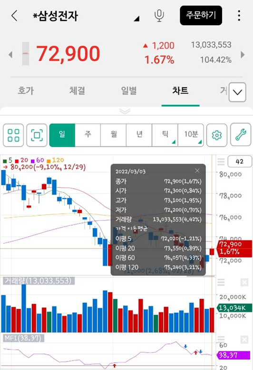253x370 pixels.
Task: Select the 월 monthly period button
Action: pos(114,135)
